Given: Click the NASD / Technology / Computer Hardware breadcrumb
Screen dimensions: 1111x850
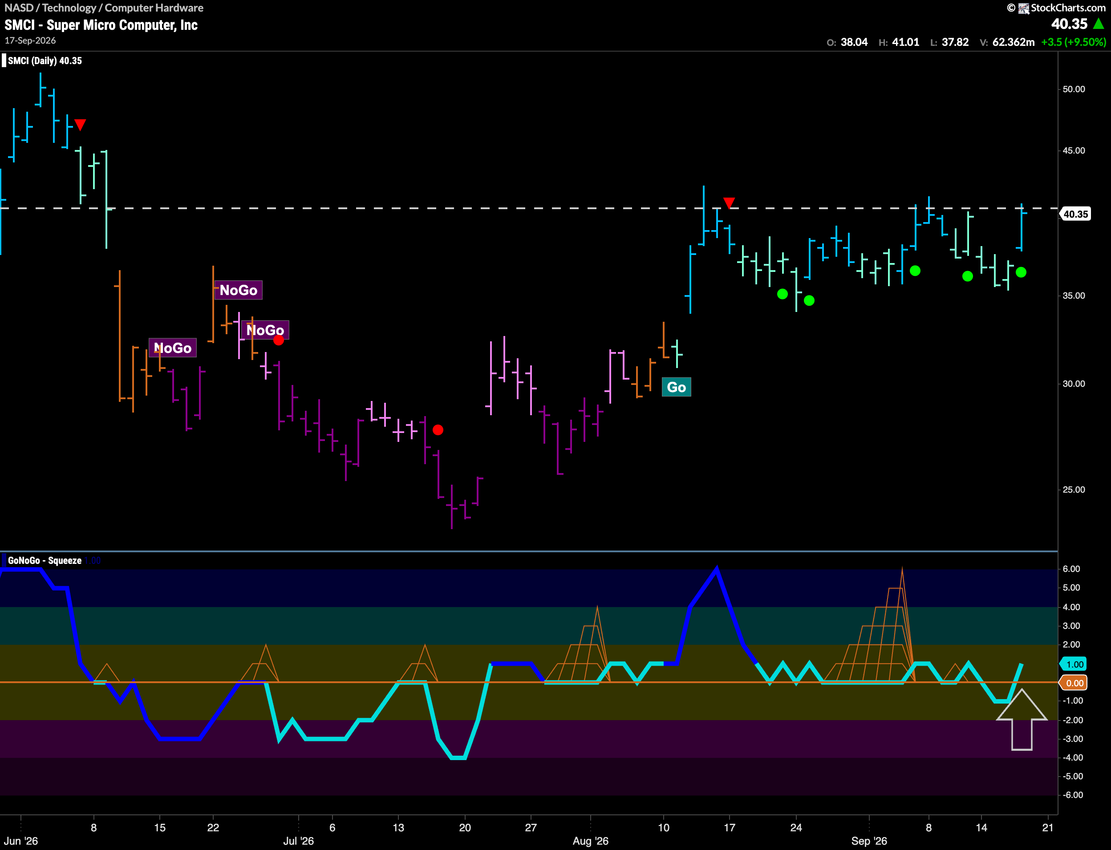Looking at the screenshot, I should pos(104,8).
